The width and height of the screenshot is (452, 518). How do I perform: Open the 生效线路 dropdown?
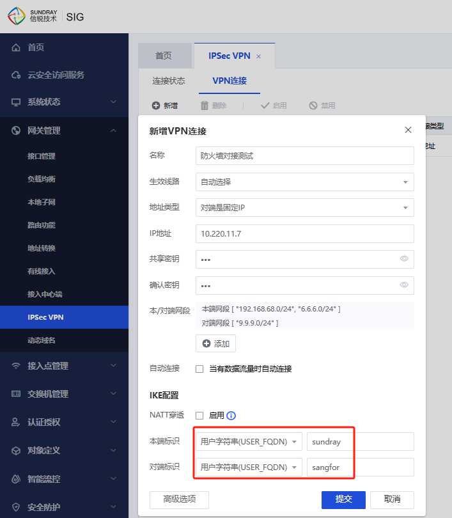coord(305,182)
